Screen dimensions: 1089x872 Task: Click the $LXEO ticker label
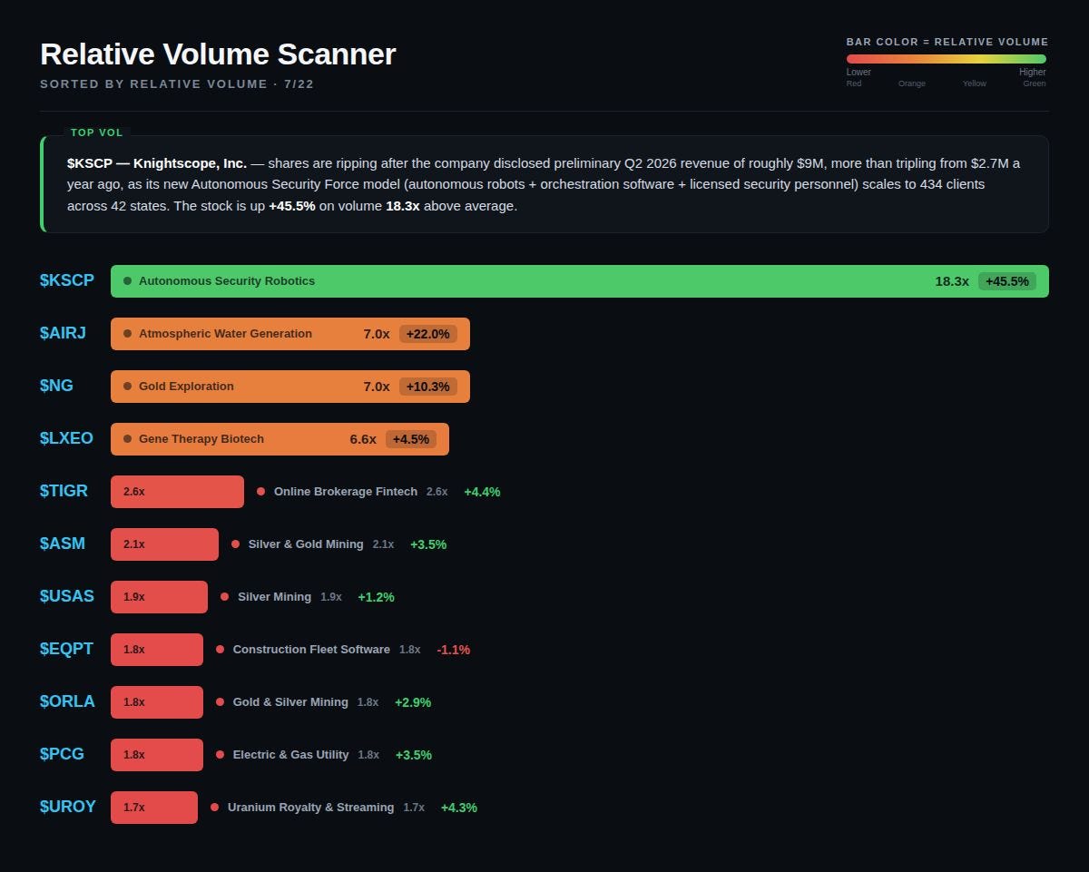click(x=66, y=438)
